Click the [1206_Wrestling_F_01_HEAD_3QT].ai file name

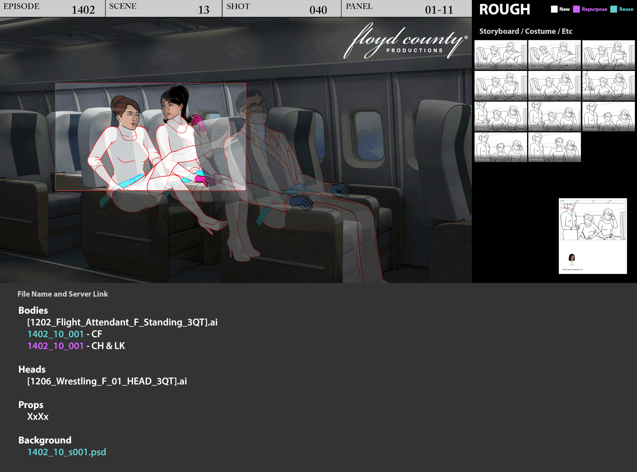[x=107, y=381]
